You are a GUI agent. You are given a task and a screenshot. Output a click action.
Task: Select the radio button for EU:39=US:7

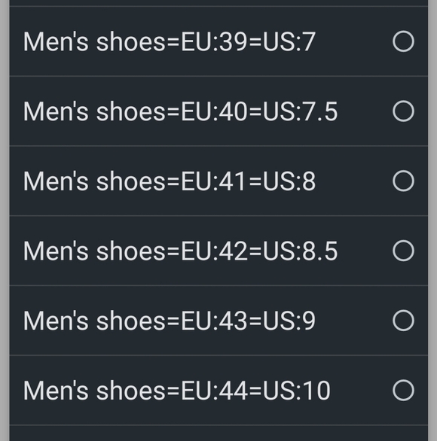(403, 41)
